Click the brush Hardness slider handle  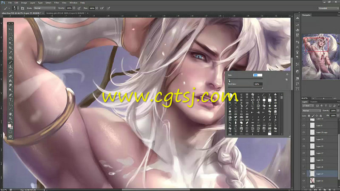point(262,88)
